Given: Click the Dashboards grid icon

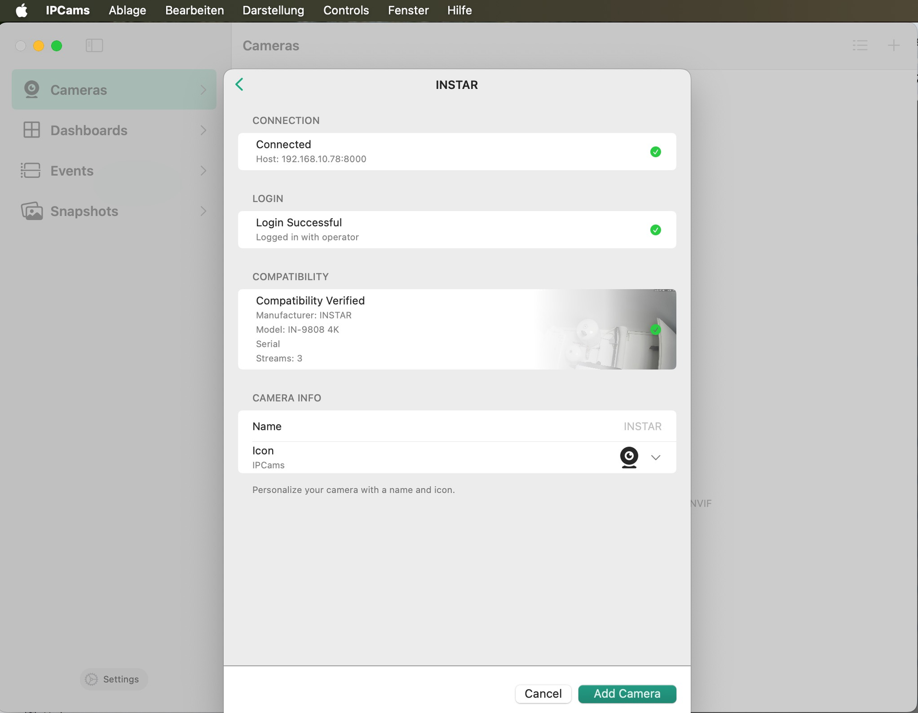Looking at the screenshot, I should pos(32,130).
